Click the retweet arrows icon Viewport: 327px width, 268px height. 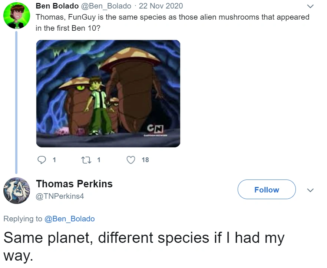[86, 160]
